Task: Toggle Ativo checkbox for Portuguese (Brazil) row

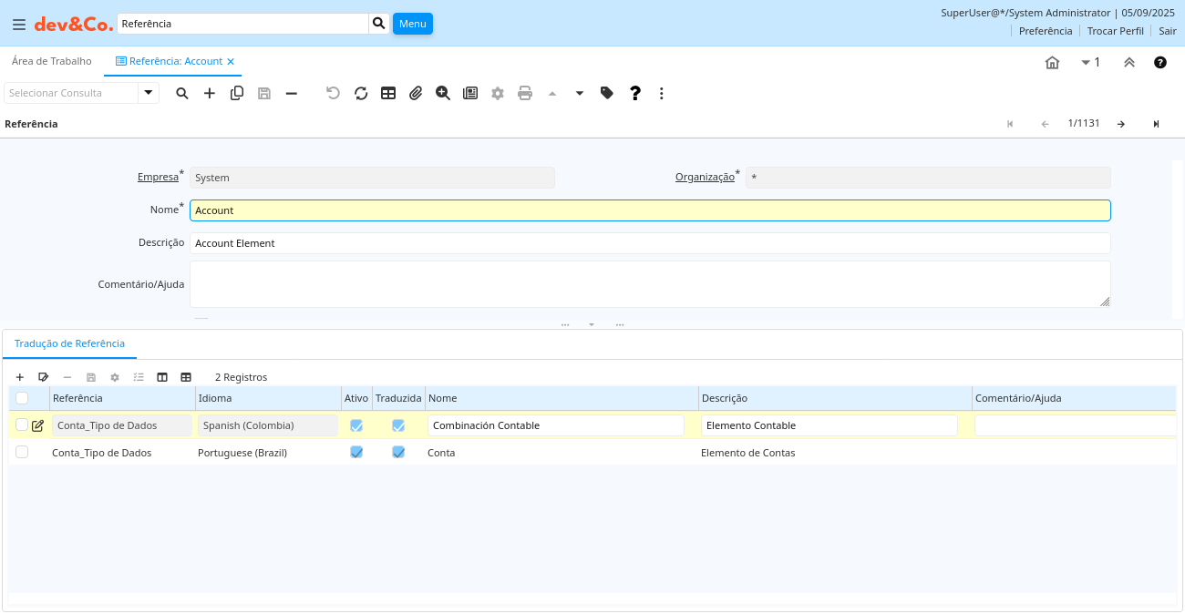Action: (356, 452)
